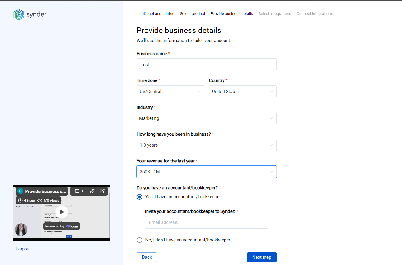This screenshot has width=402, height=265.
Task: Click the 'C' channel icon on the video
Action: tap(20, 191)
